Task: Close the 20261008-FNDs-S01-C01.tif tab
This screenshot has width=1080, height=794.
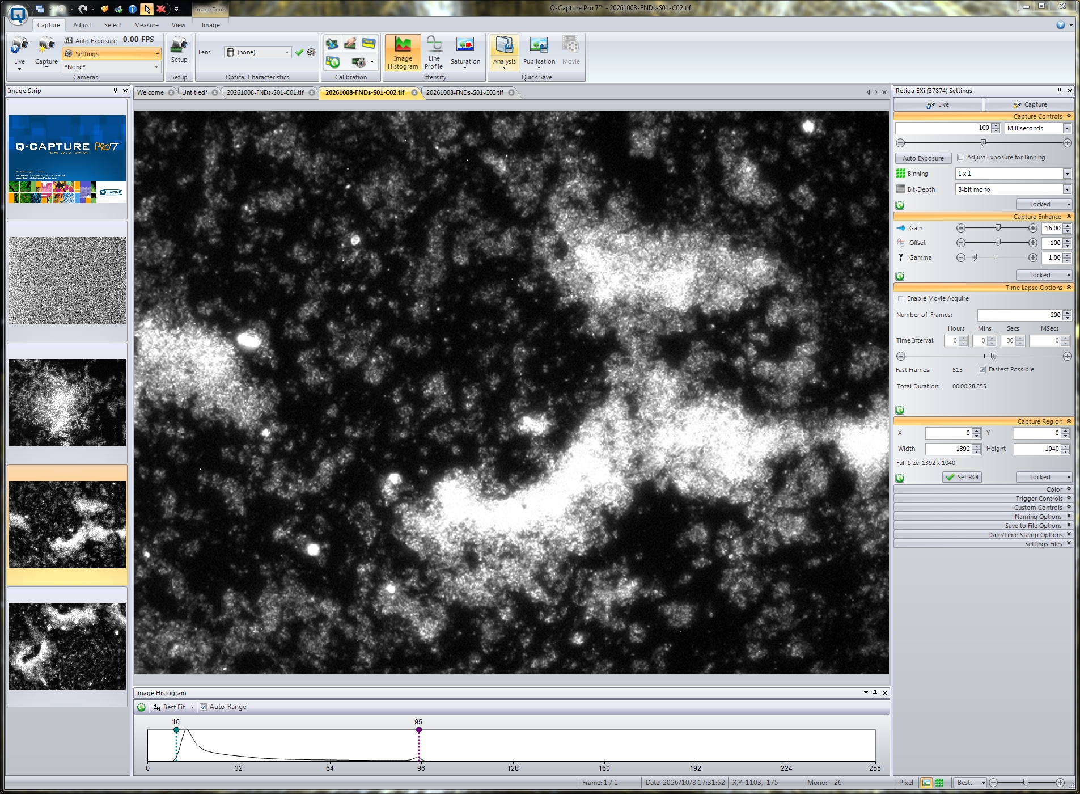Action: coord(312,92)
